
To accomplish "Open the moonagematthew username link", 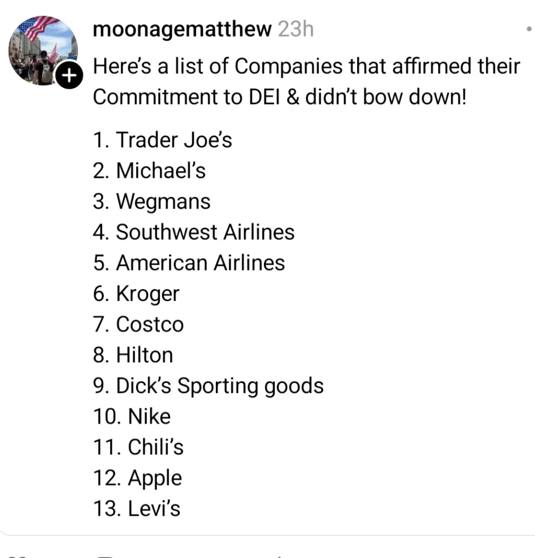I will [182, 29].
